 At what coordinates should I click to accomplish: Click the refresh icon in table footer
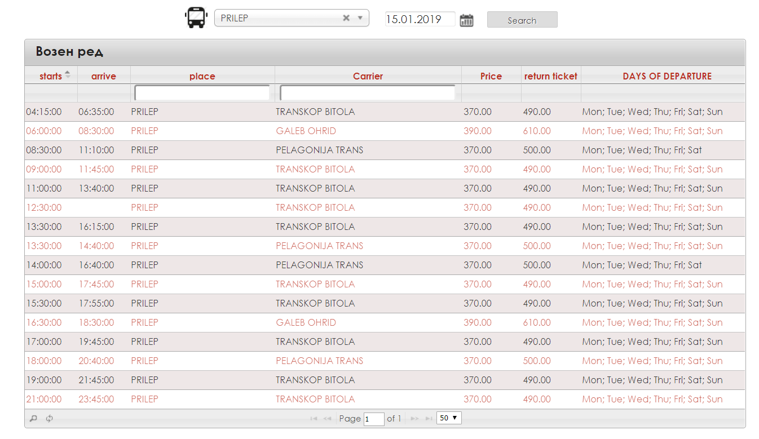(50, 419)
